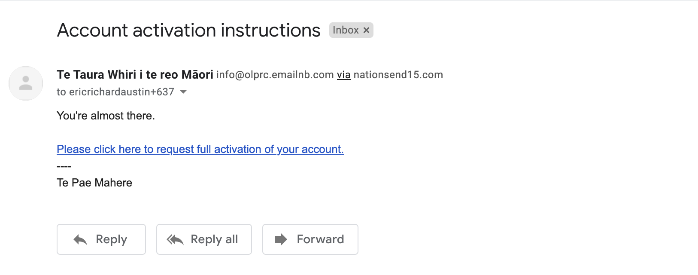Click the underlined "via" link
The width and height of the screenshot is (698, 275).
pos(343,75)
